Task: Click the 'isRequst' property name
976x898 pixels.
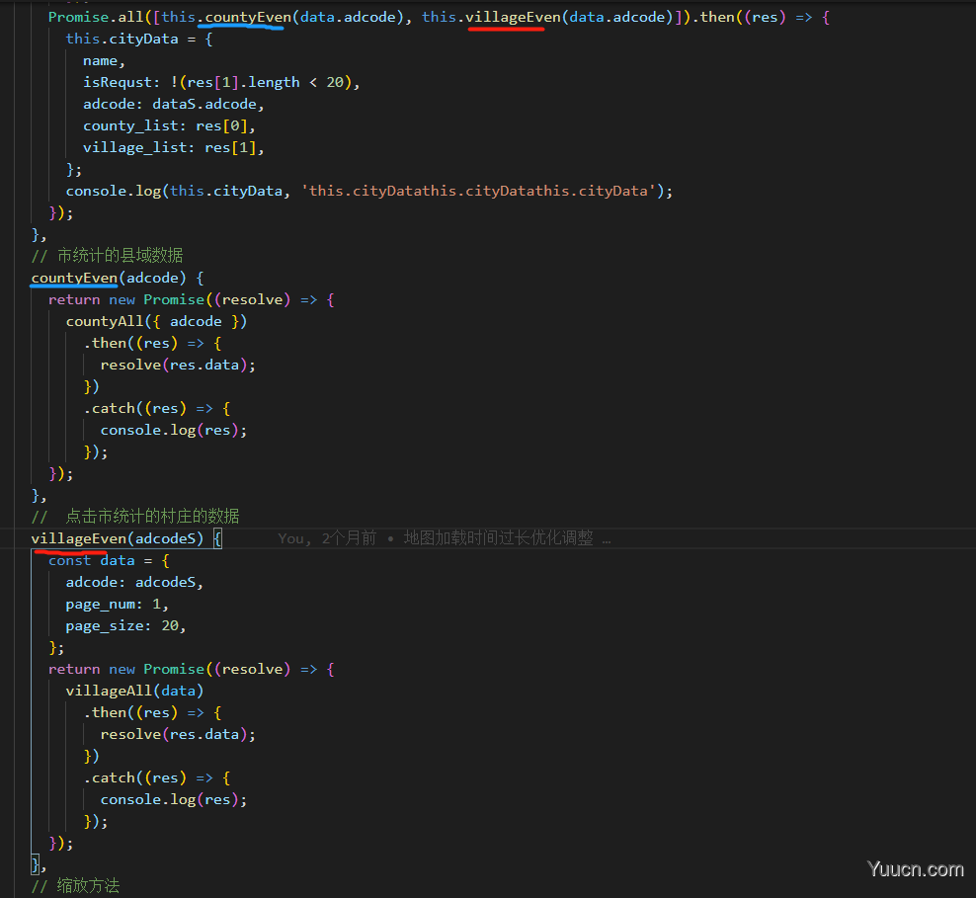Action: coord(118,83)
